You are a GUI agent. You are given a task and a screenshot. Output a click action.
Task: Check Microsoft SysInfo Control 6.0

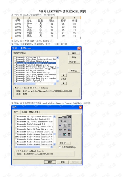(x=16, y=124)
